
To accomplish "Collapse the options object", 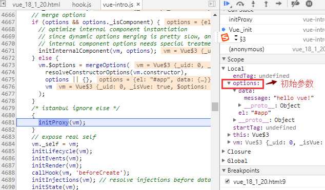I will coord(229,83).
